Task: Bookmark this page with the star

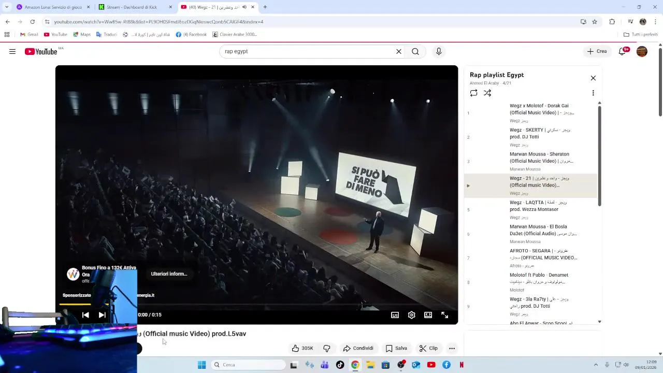Action: 595,22
